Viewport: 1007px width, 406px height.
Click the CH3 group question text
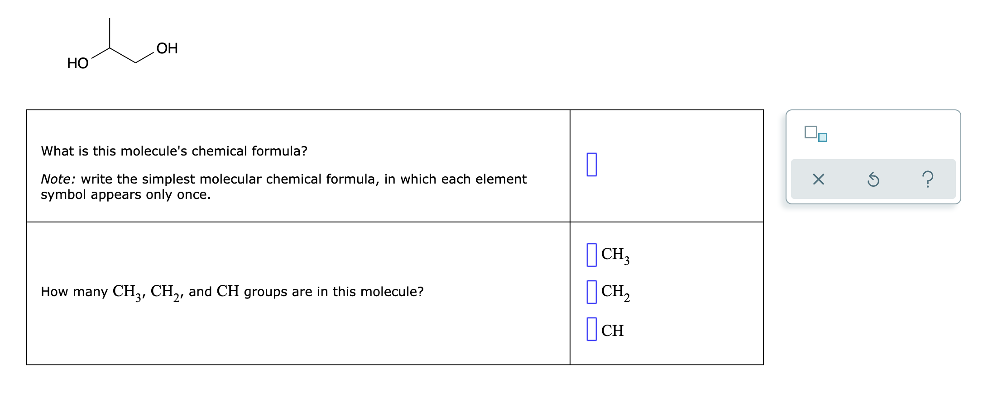pos(232,292)
